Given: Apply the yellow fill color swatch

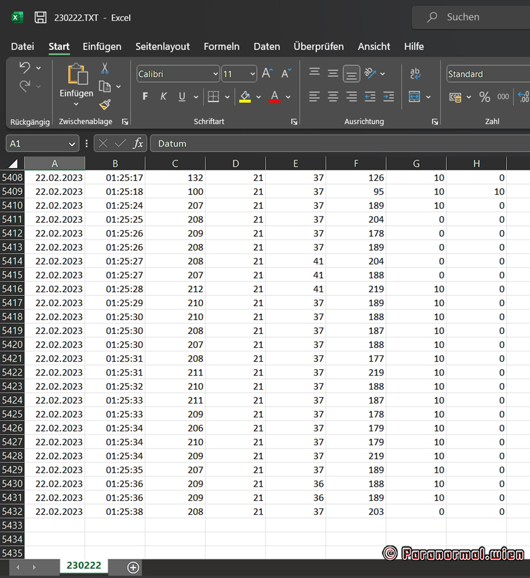Looking at the screenshot, I should pyautogui.click(x=245, y=97).
